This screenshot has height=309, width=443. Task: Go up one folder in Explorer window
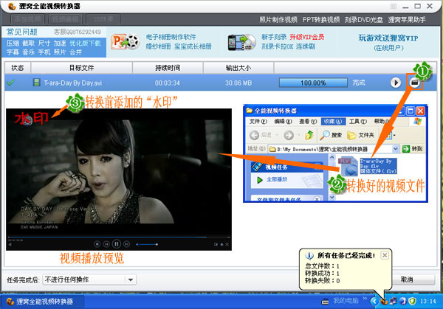(x=309, y=135)
